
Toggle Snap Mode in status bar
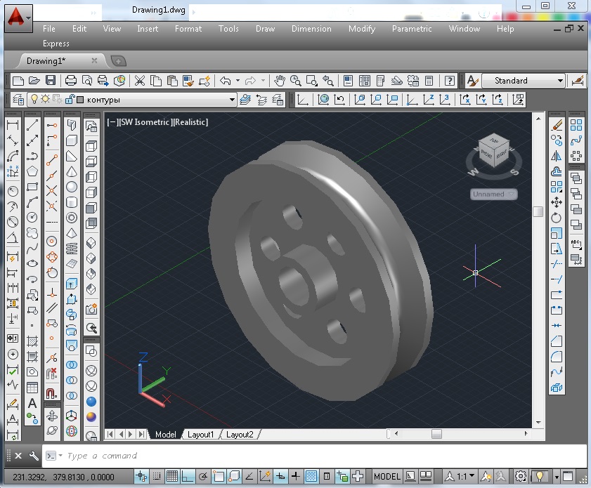157,477
